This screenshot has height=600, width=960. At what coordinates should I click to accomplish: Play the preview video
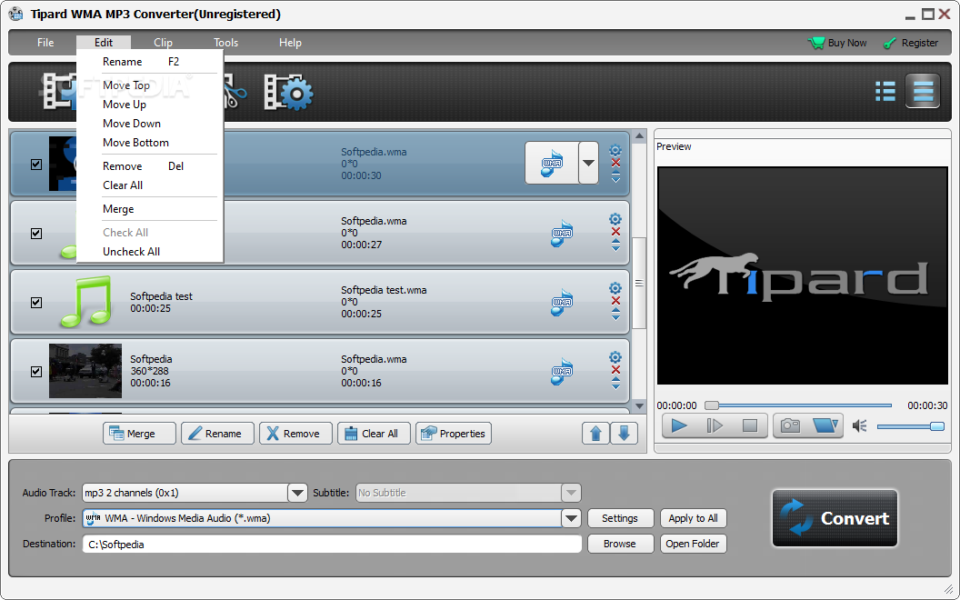(679, 425)
